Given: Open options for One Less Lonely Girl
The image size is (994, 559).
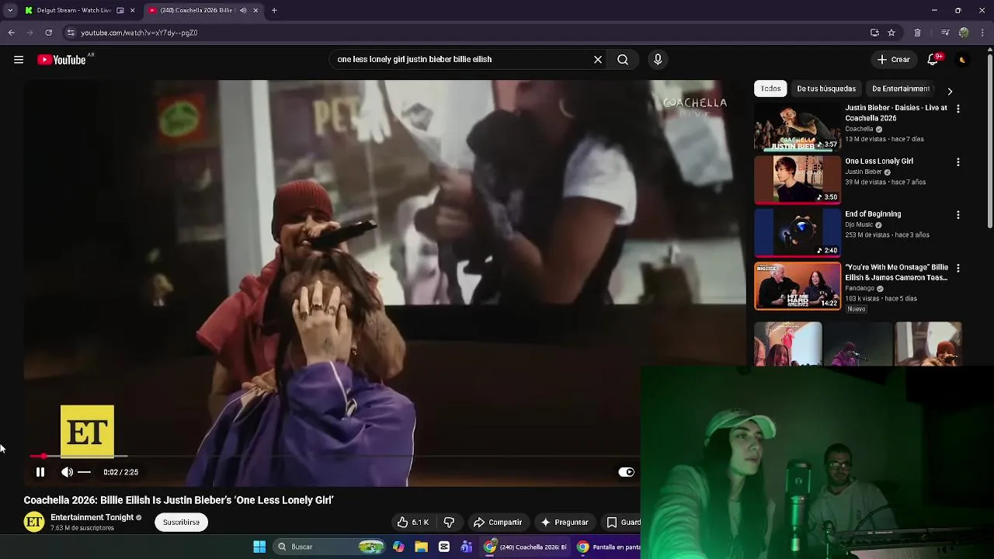Looking at the screenshot, I should coord(958,162).
